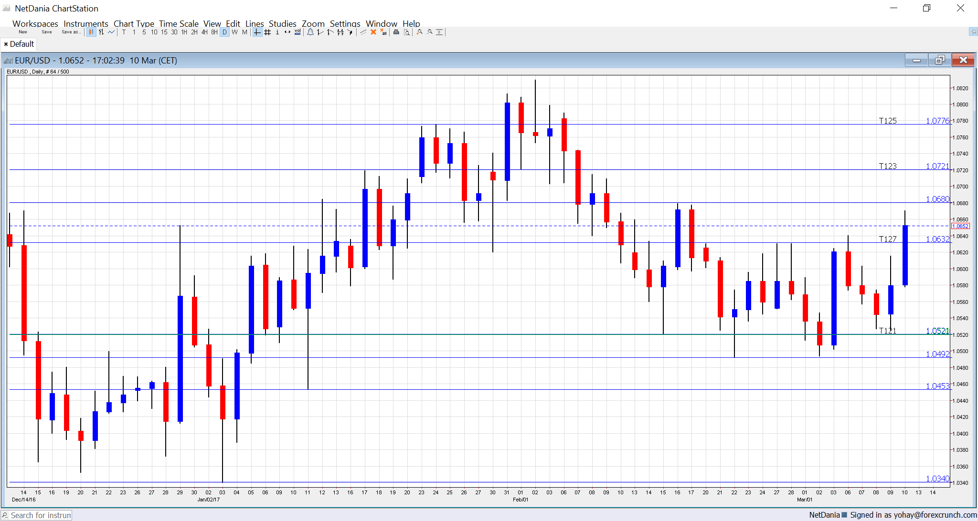978x521 pixels.
Task: Select the candlestick chart type icon
Action: pos(91,32)
